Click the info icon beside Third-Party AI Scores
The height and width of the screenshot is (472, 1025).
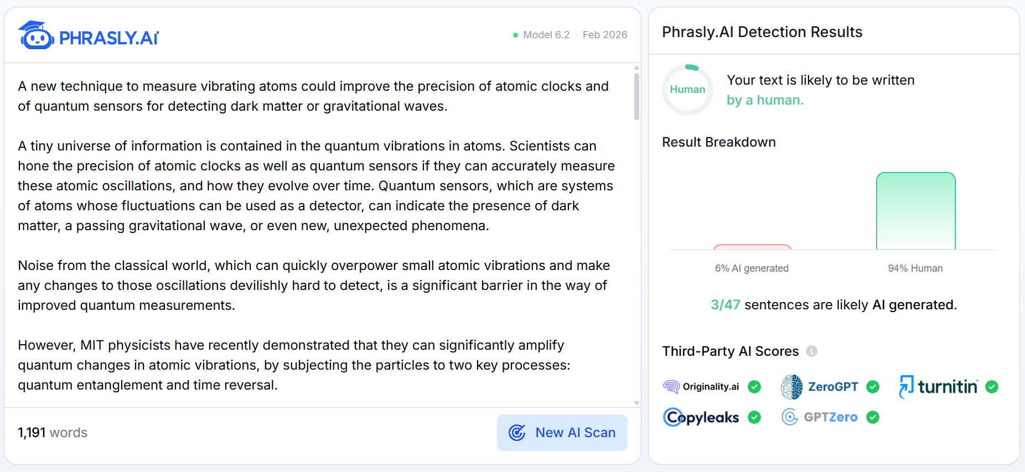point(811,351)
